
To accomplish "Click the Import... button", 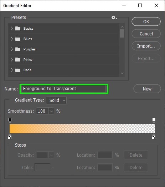I will (146, 46).
